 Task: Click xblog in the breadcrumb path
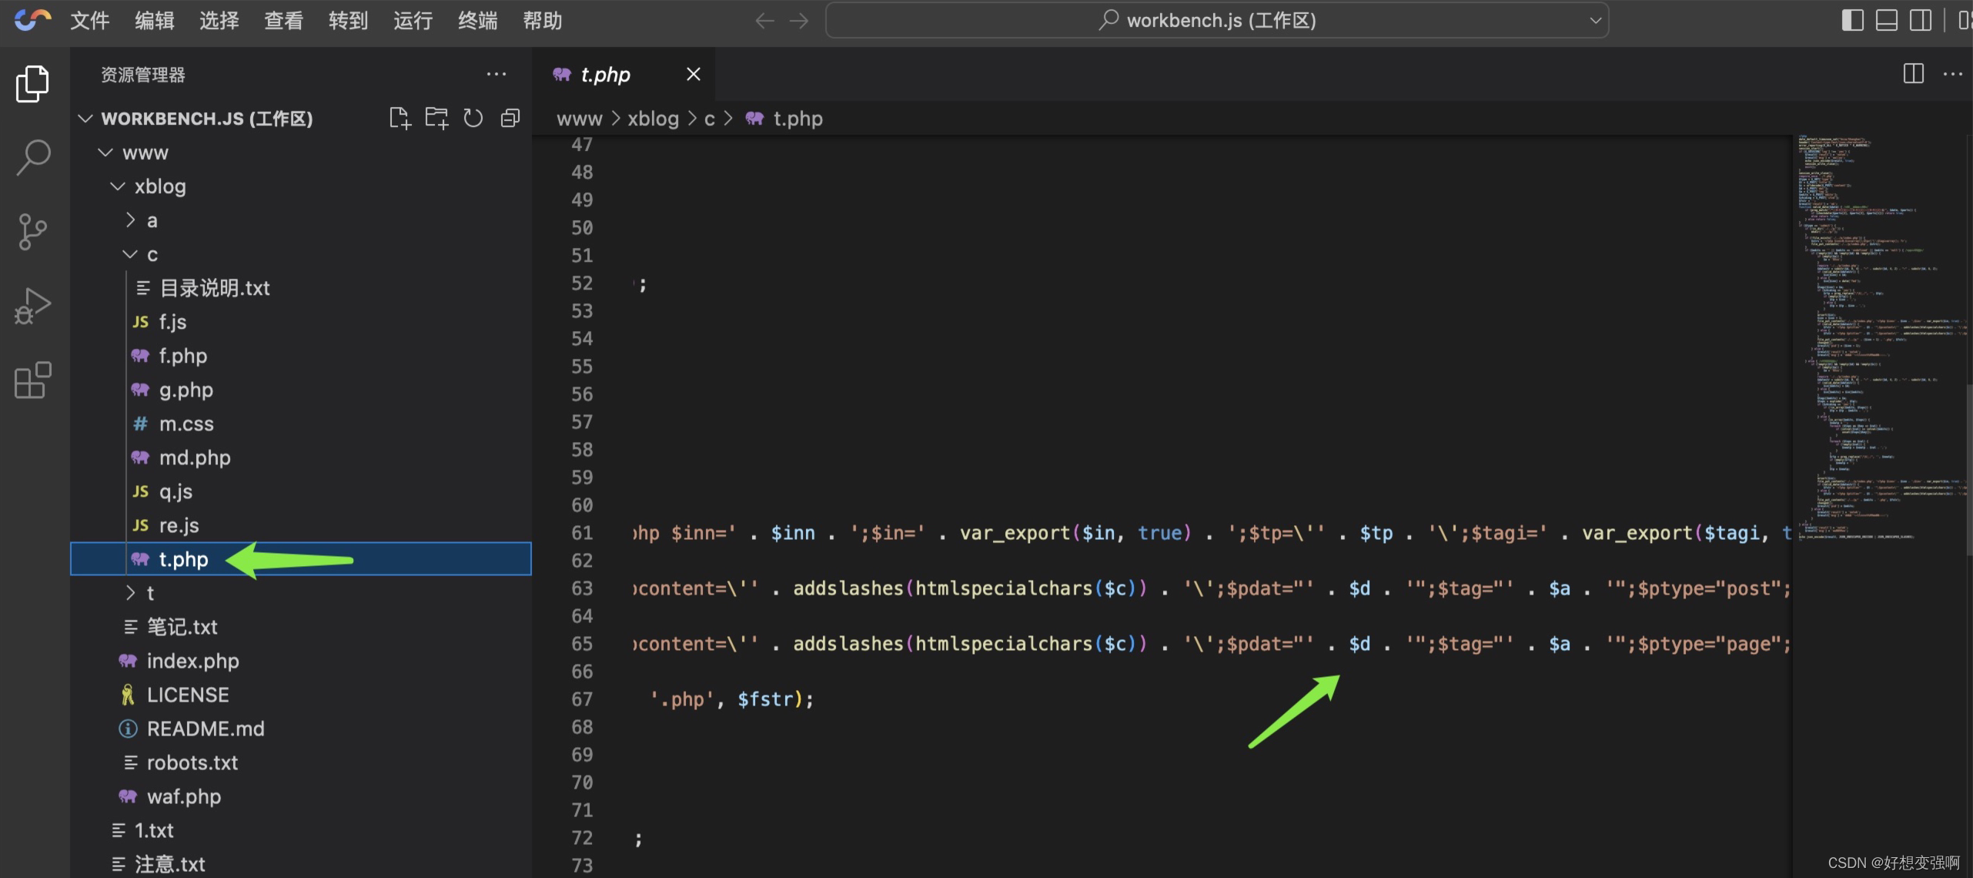click(653, 119)
